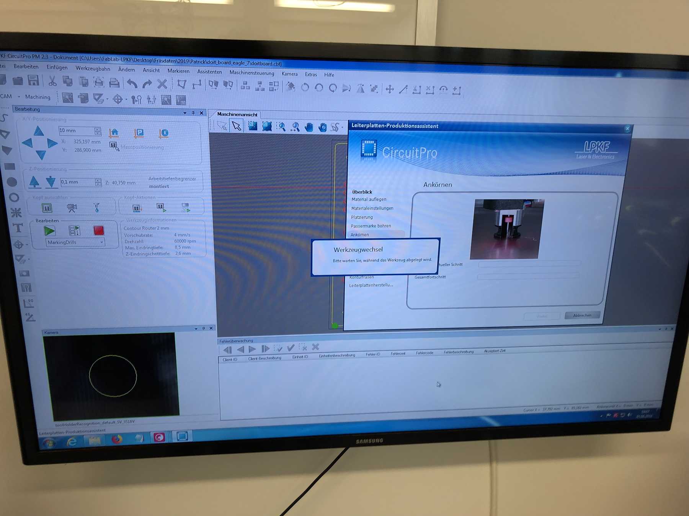Click the Gesamtfortschritt progress bar
Screen dimensions: 689x516
(x=528, y=276)
